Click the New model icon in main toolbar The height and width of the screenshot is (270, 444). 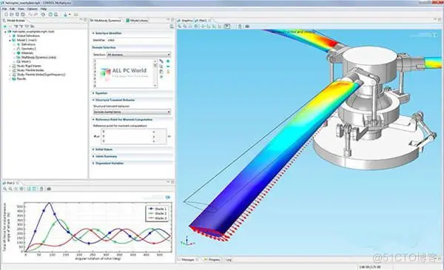6,15
